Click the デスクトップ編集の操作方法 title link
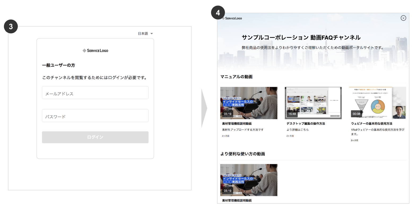The image size is (417, 216). [306, 124]
